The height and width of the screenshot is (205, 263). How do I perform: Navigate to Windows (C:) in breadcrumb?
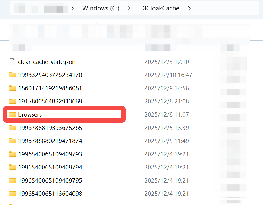(x=101, y=8)
